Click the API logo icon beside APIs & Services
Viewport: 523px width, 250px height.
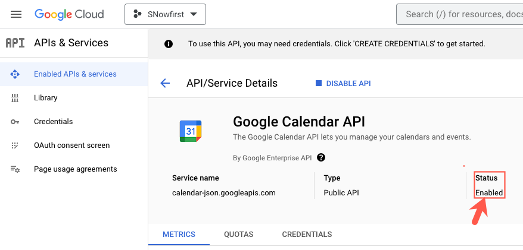pos(15,43)
